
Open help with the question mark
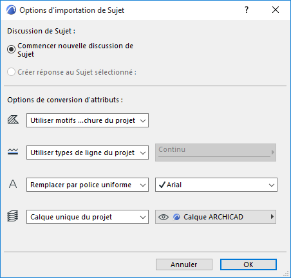247,10
